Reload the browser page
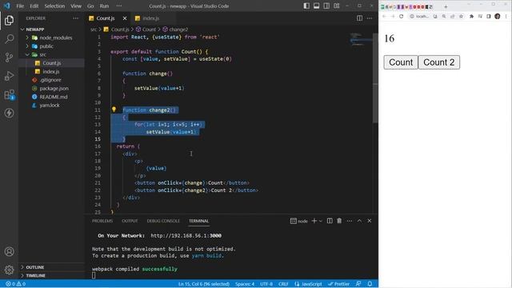 (402, 16)
